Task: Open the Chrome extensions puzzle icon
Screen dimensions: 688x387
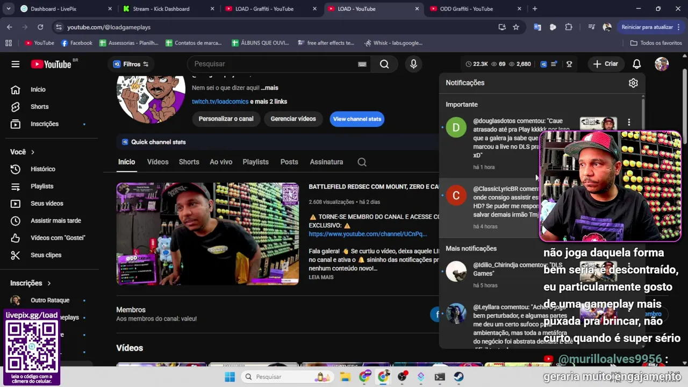Action: pos(569,27)
